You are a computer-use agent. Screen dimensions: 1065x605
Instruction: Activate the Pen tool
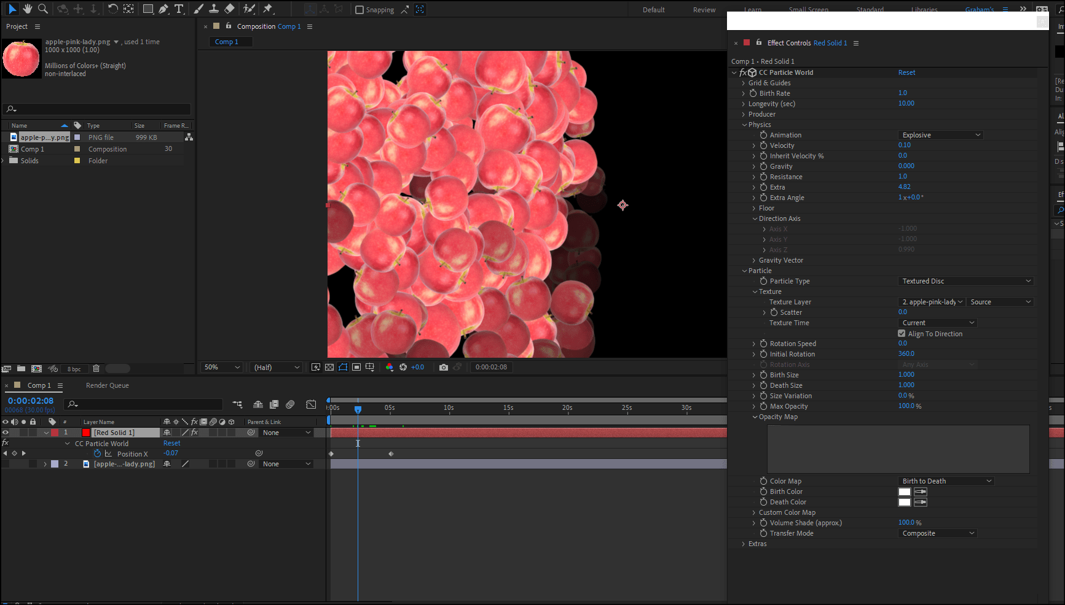[x=163, y=9]
